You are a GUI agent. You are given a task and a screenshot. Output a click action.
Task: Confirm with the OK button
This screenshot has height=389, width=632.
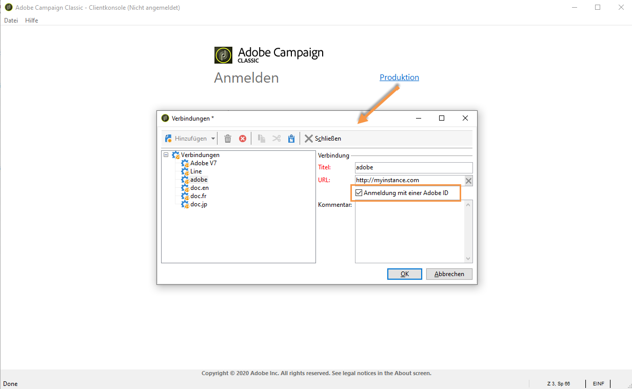[x=405, y=274]
